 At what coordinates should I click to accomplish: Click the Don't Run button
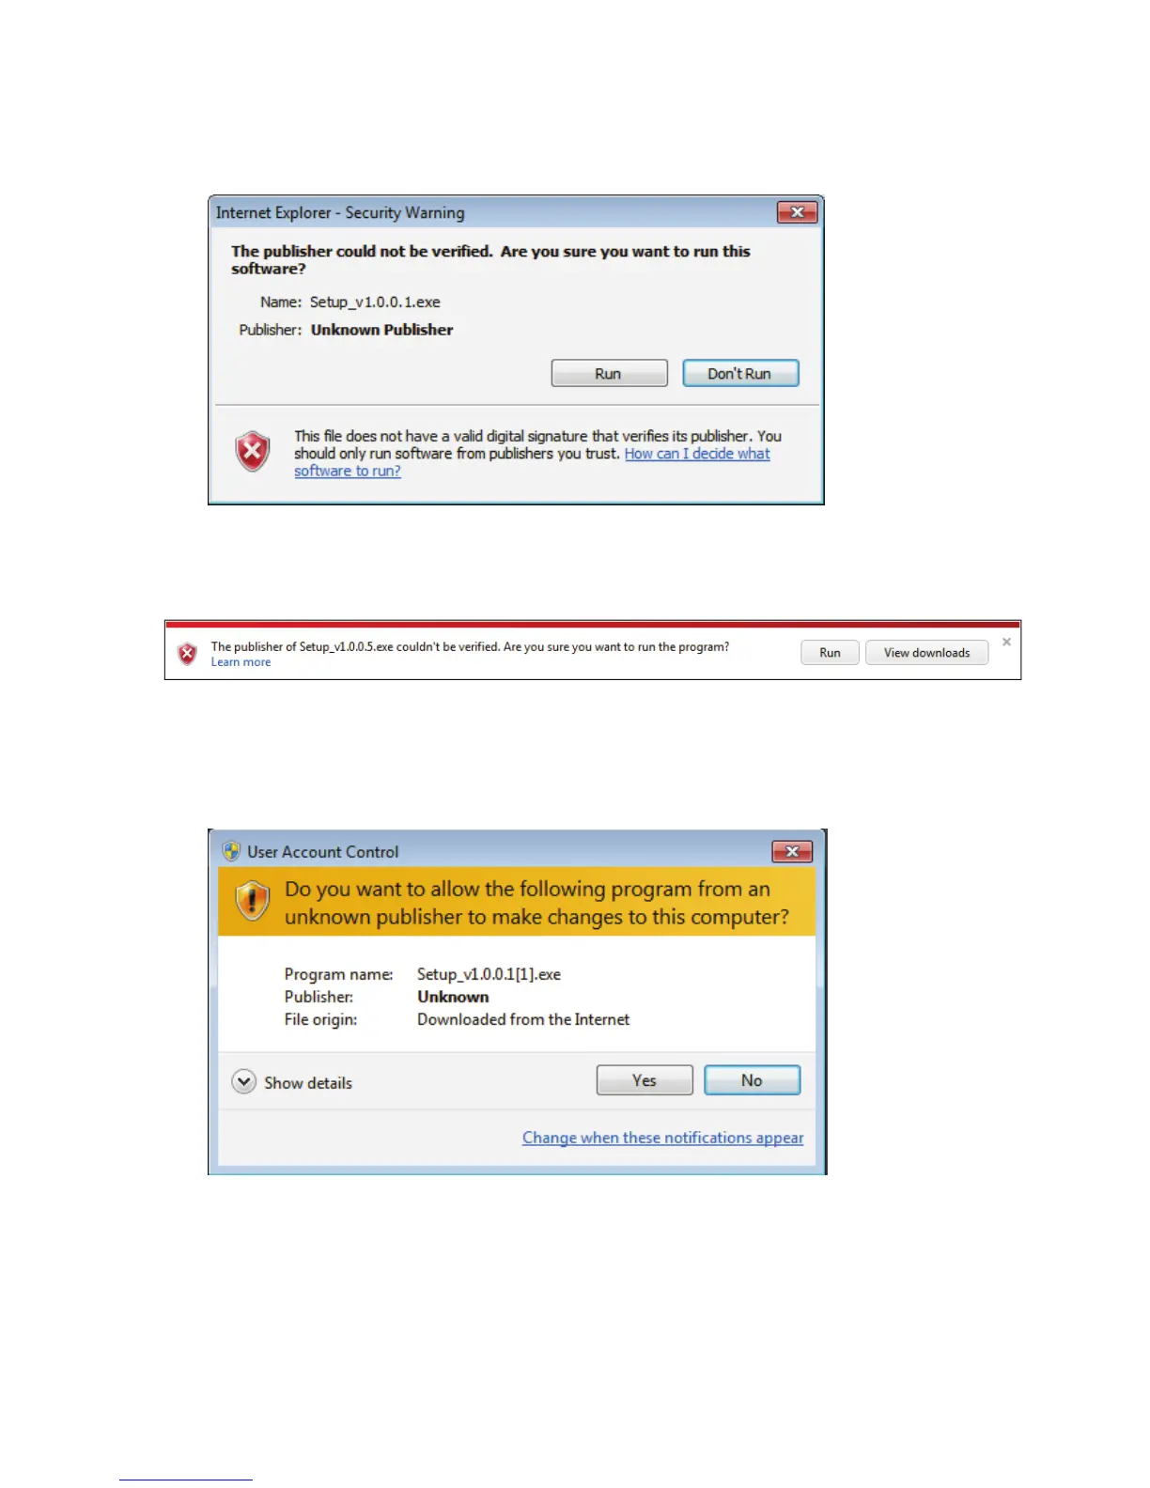coord(740,373)
